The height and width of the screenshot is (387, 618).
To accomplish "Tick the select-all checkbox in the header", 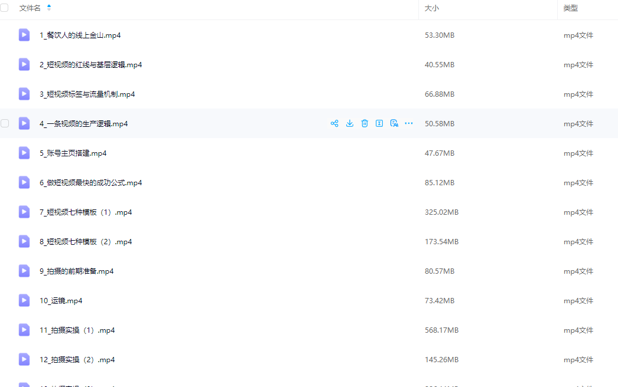I will click(x=5, y=8).
